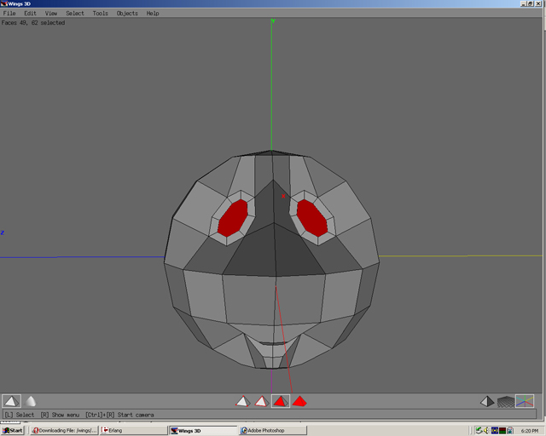Close the Wings 3D window
This screenshot has height=436, width=546.
(x=538, y=3)
